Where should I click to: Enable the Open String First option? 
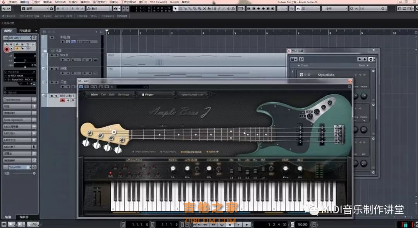coord(144,152)
